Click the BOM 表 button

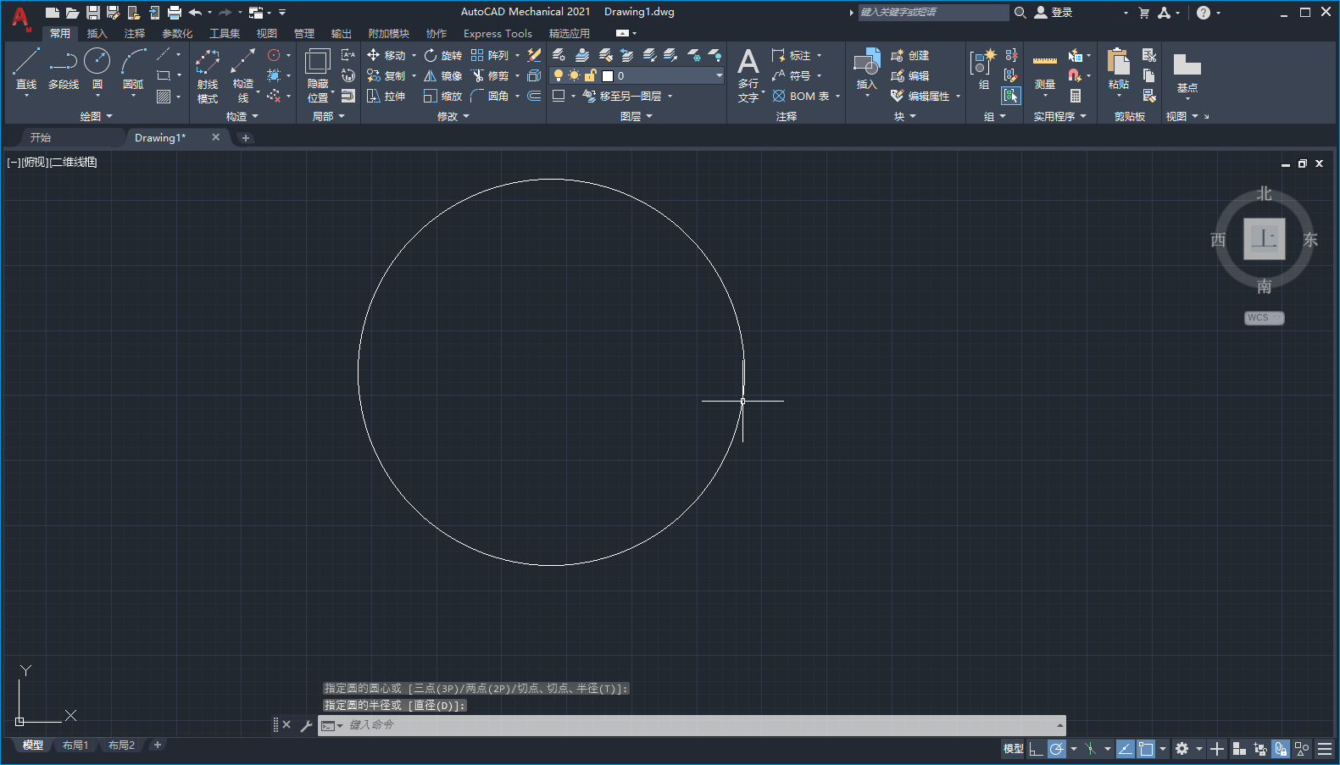click(801, 96)
